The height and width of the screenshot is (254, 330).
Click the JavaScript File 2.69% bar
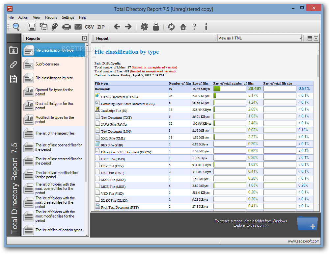(x=230, y=109)
